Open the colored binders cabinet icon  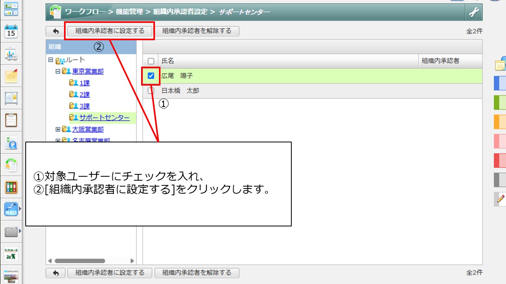coord(11,187)
